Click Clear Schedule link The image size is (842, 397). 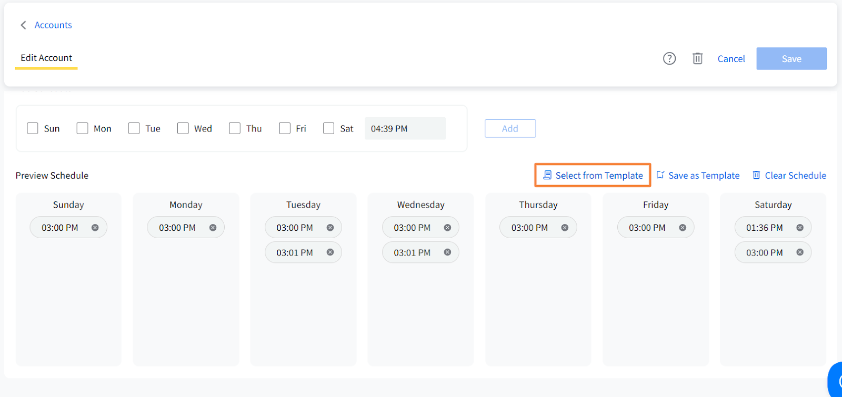[x=789, y=175]
